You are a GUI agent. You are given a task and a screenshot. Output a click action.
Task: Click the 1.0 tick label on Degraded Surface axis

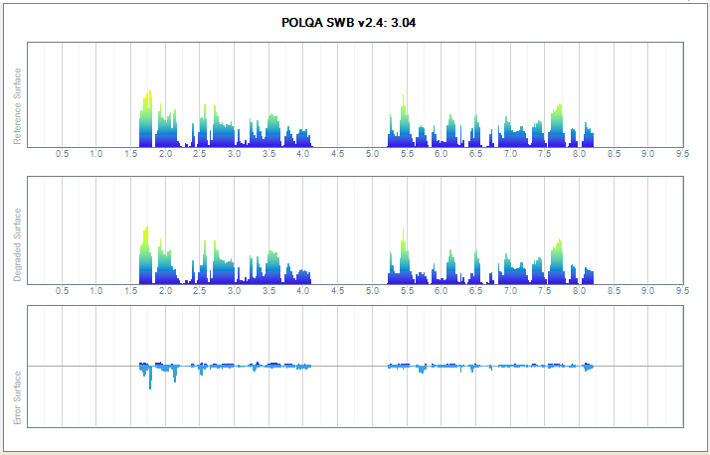(96, 291)
